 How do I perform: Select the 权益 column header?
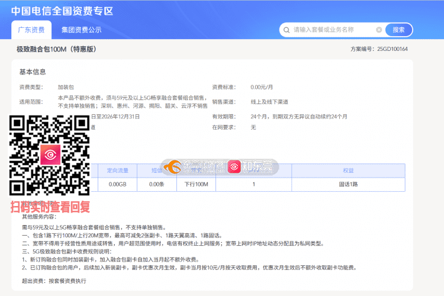click(348, 170)
